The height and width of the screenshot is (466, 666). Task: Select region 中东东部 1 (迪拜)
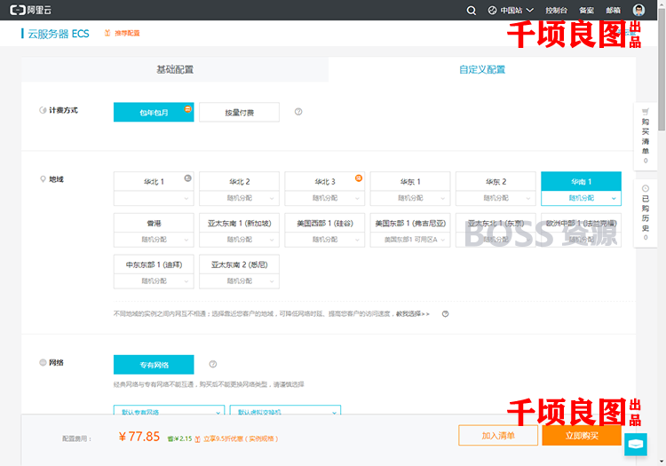click(154, 265)
